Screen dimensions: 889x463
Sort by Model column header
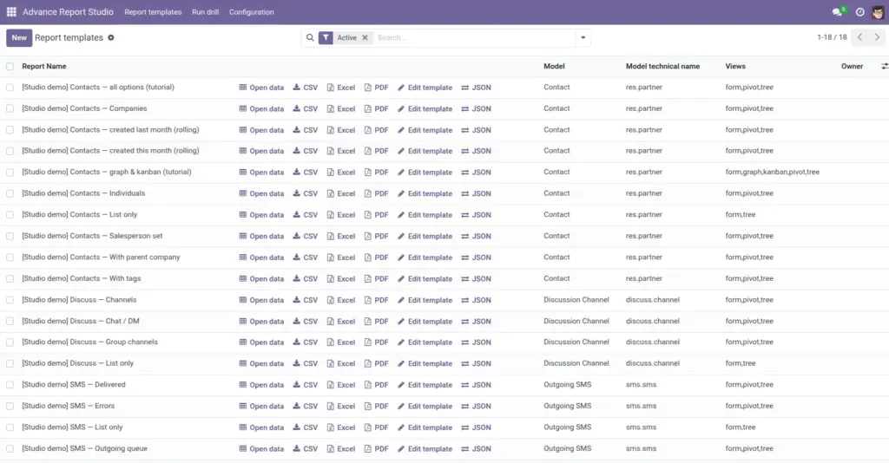coord(554,66)
